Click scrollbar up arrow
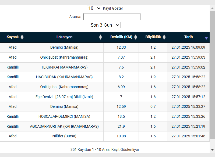This screenshot has height=157, width=215. (212, 8)
